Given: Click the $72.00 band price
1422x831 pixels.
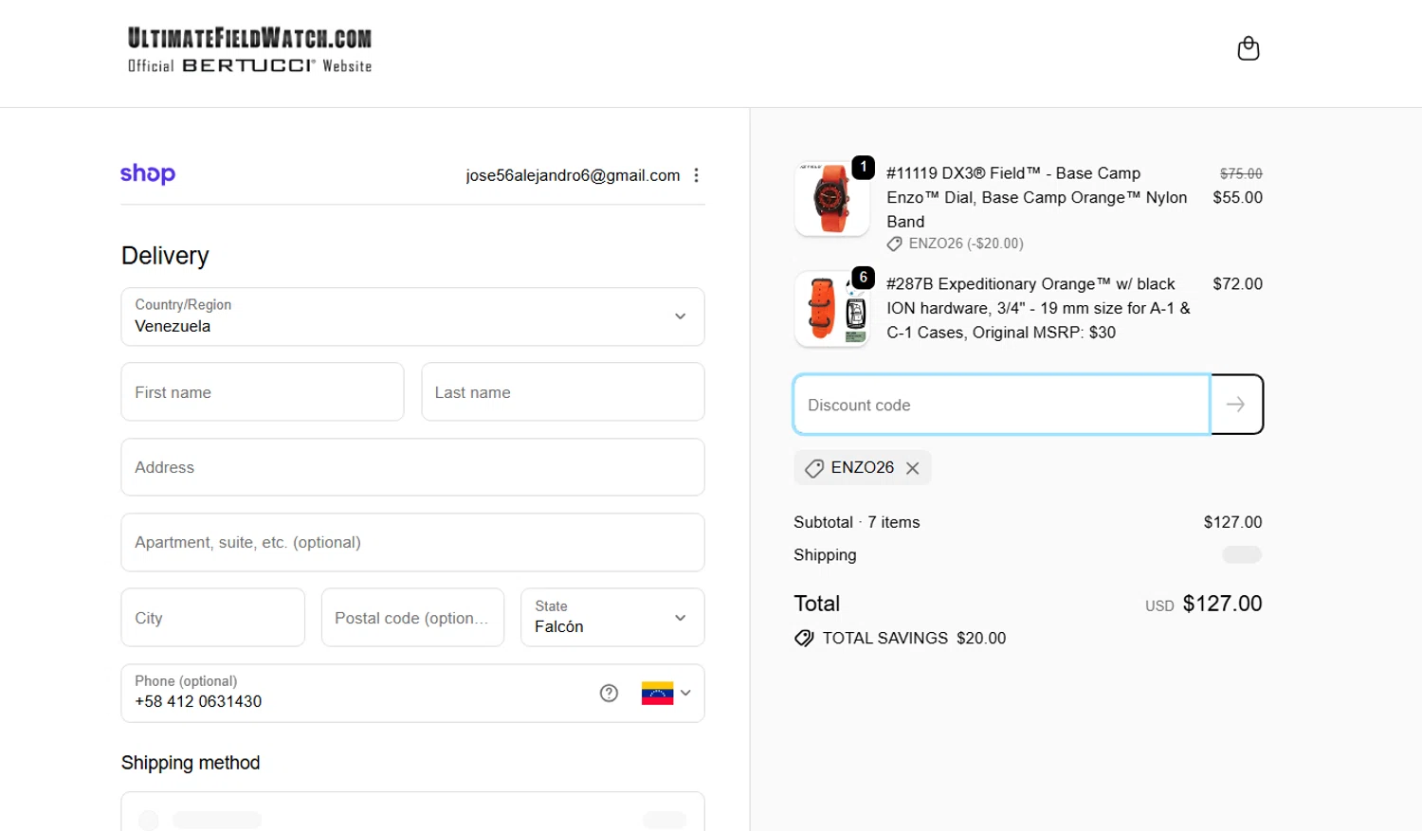Looking at the screenshot, I should (1238, 284).
